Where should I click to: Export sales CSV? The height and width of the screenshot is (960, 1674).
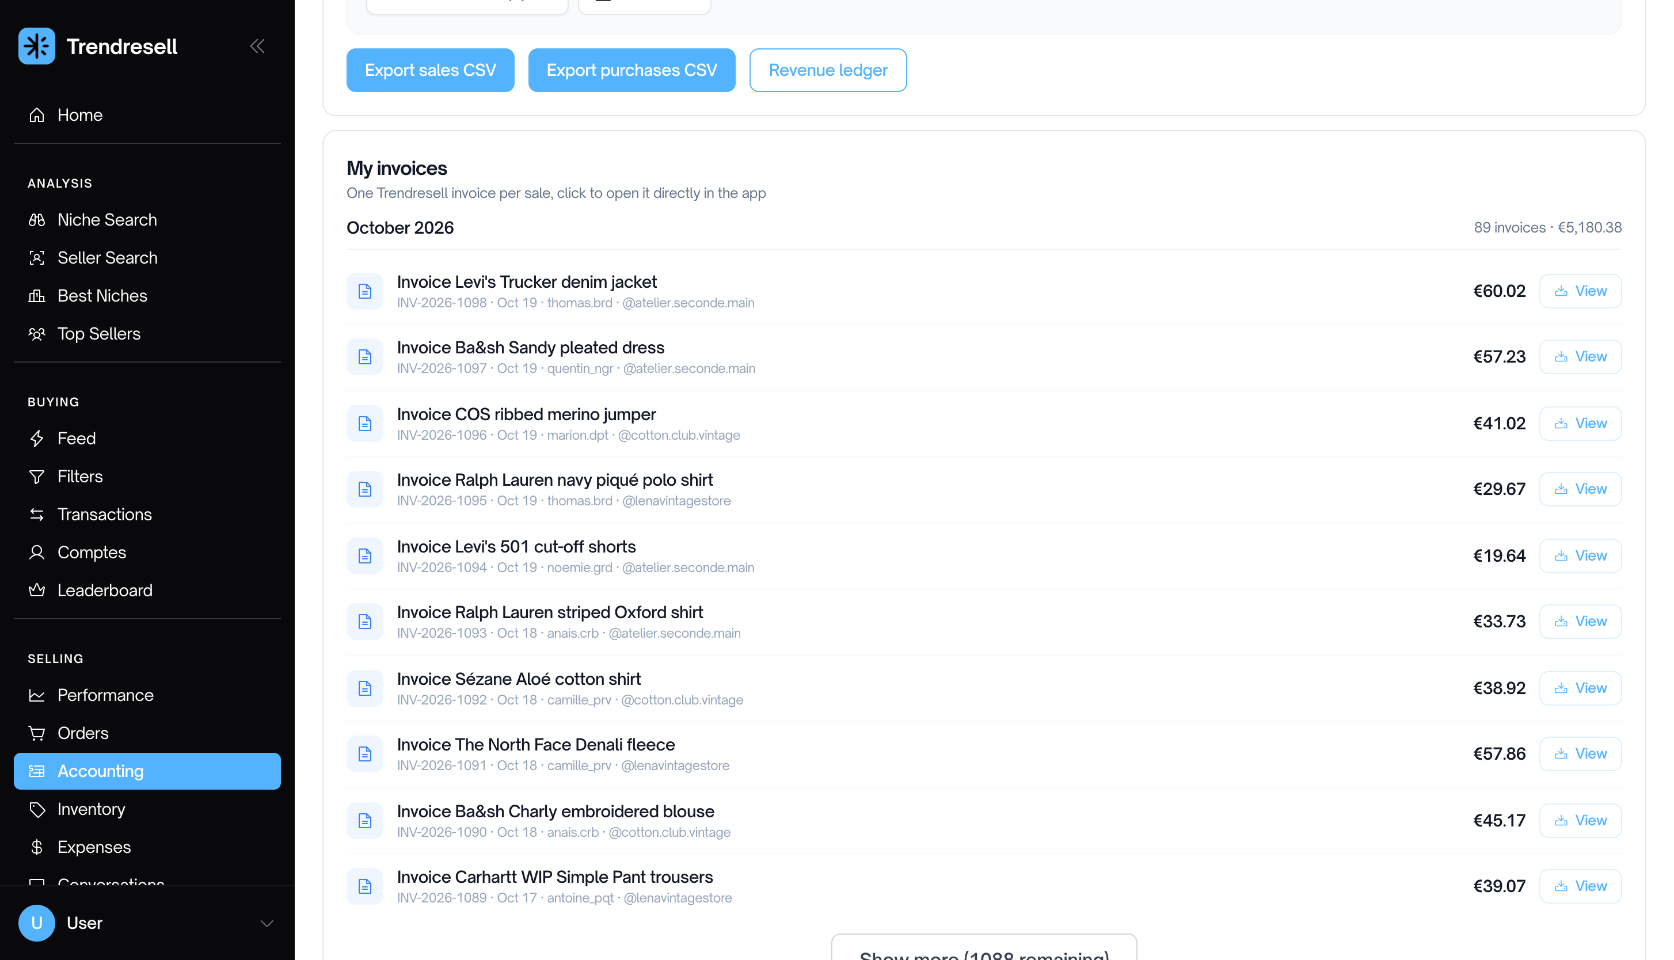(431, 70)
